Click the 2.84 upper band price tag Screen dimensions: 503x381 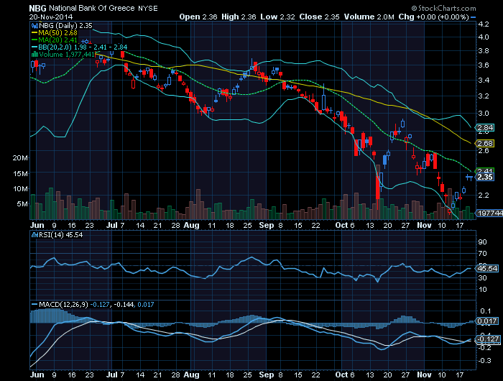click(x=485, y=127)
